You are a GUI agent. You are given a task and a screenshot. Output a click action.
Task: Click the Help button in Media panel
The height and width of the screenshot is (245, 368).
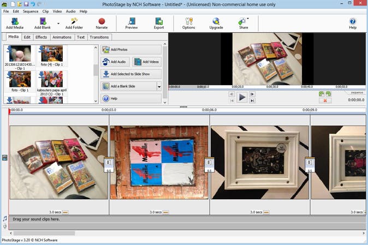click(x=131, y=98)
